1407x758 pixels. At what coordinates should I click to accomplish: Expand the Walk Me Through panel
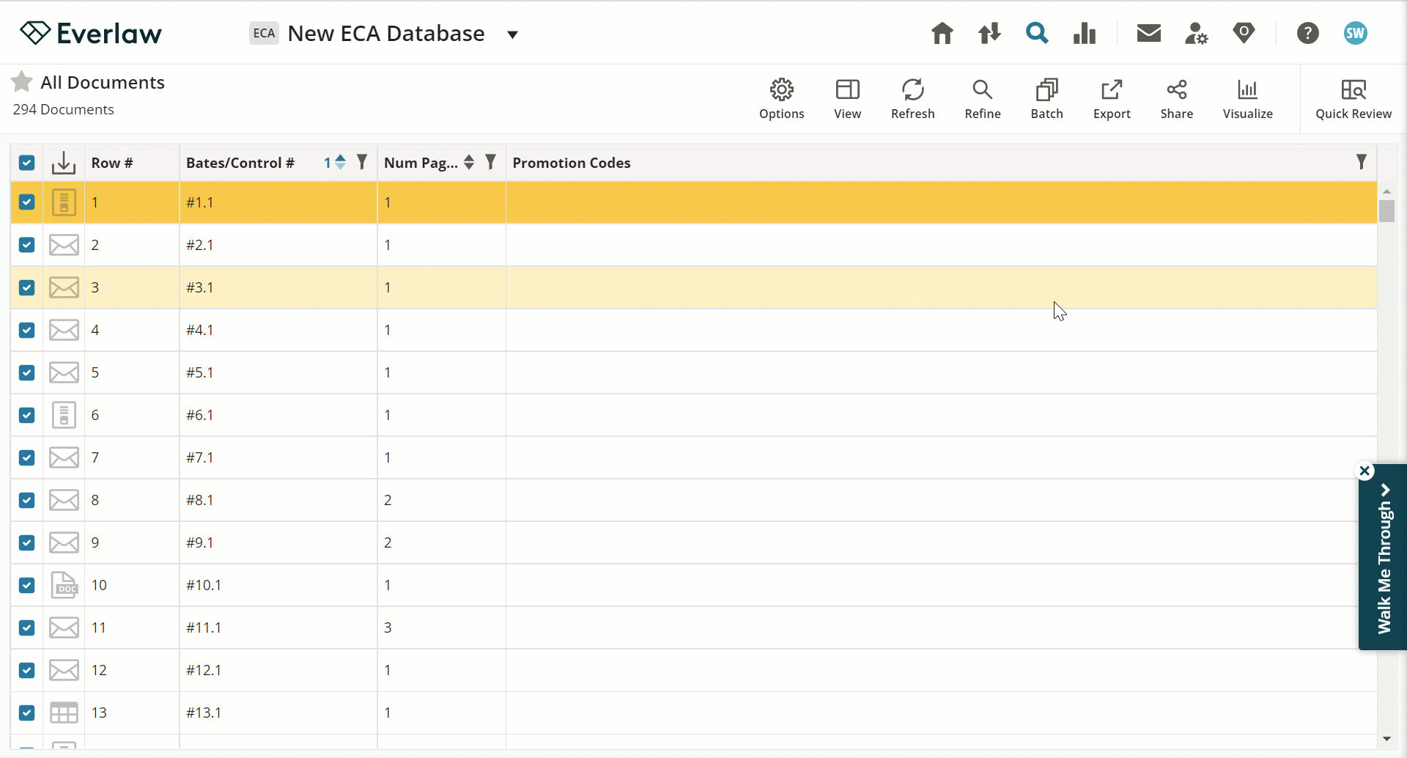point(1384,559)
